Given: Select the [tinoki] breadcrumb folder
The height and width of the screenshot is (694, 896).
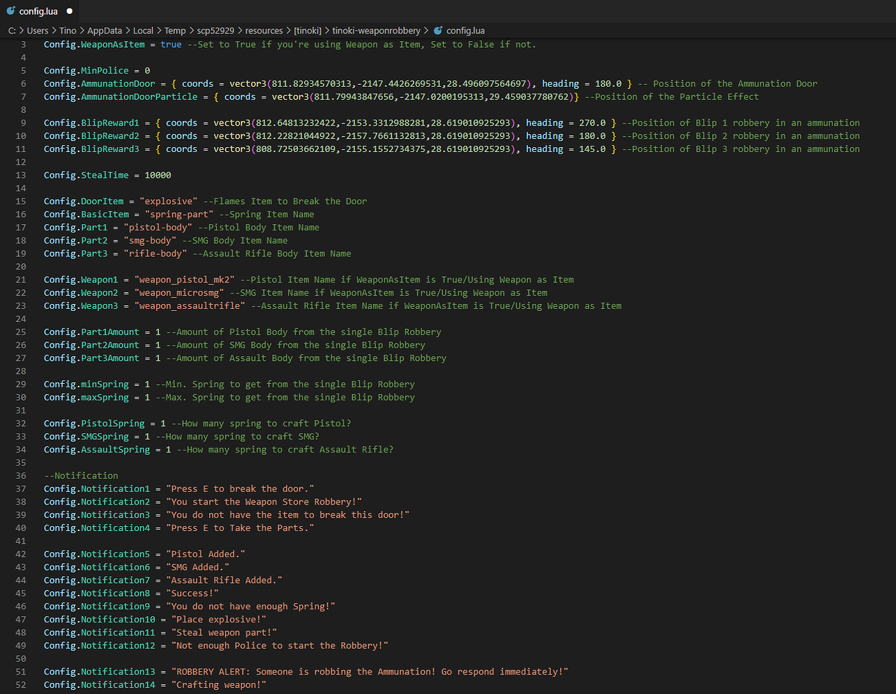Looking at the screenshot, I should 308,31.
